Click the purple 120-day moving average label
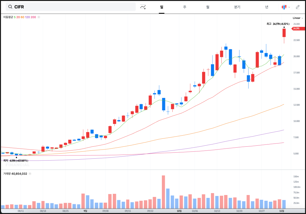This screenshot has height=214, width=306. 27,17
